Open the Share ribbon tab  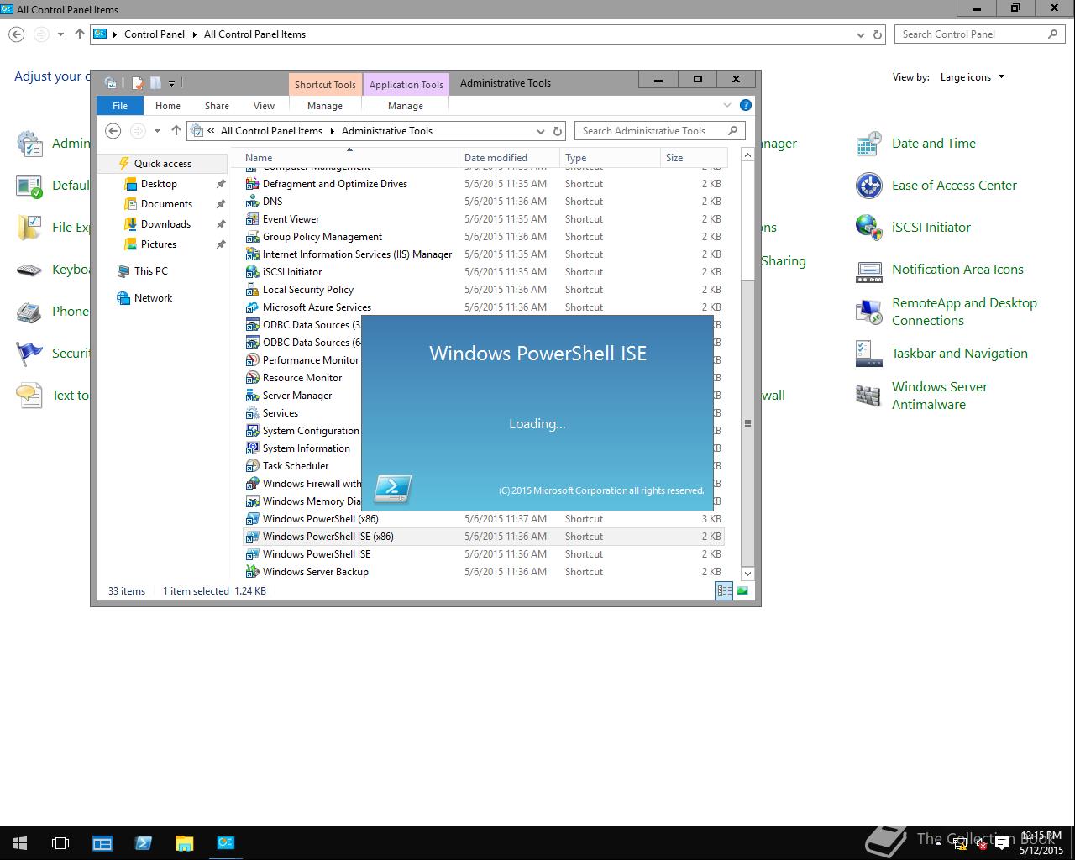tap(217, 106)
